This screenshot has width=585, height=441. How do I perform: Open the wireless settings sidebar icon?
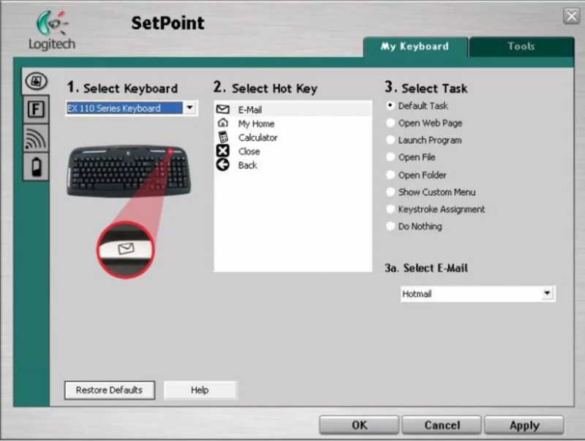point(36,138)
